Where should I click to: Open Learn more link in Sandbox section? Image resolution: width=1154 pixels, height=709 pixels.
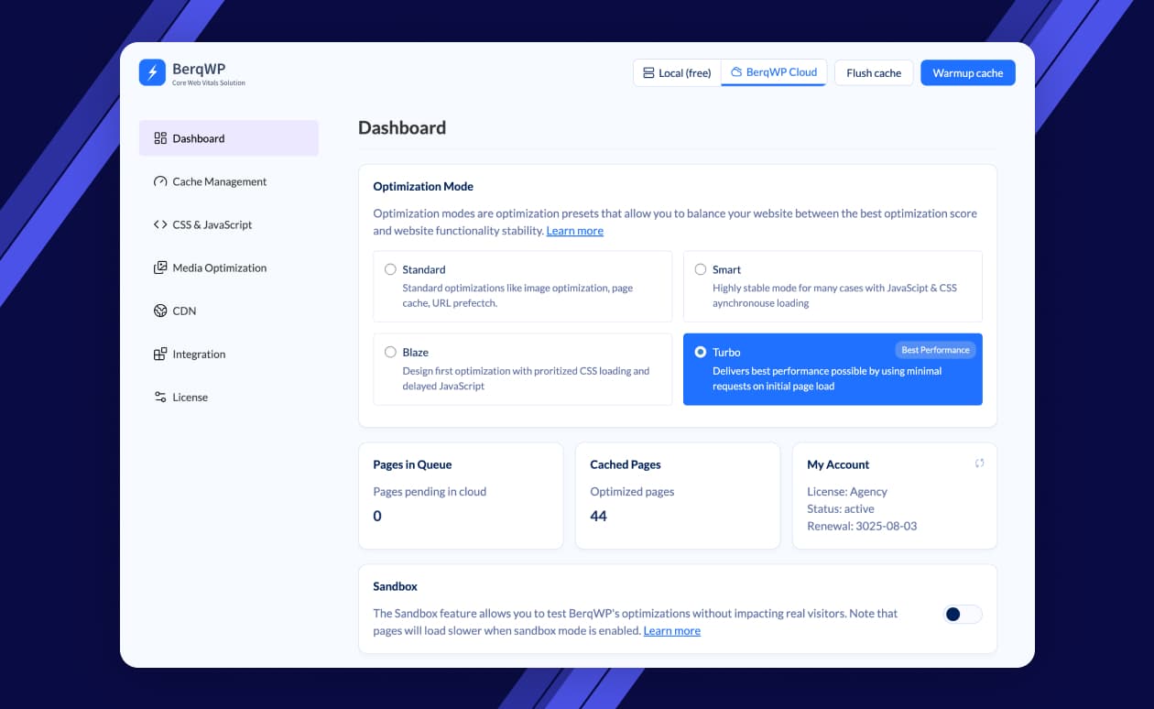pyautogui.click(x=672, y=630)
